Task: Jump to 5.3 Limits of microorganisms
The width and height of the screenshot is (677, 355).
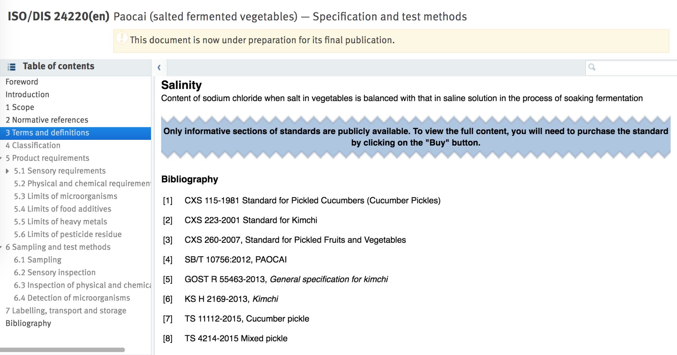Action: pos(65,196)
